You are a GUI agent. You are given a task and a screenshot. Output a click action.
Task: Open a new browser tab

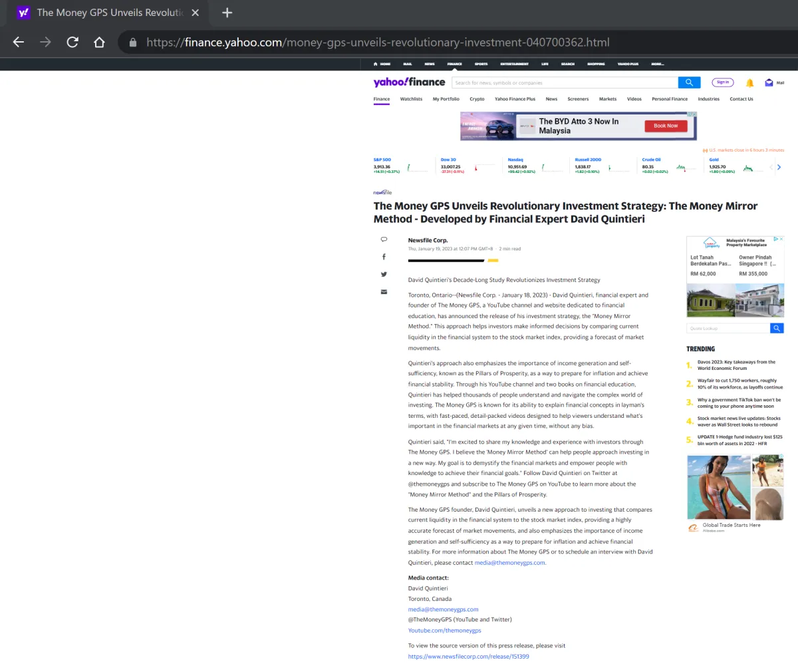(227, 13)
